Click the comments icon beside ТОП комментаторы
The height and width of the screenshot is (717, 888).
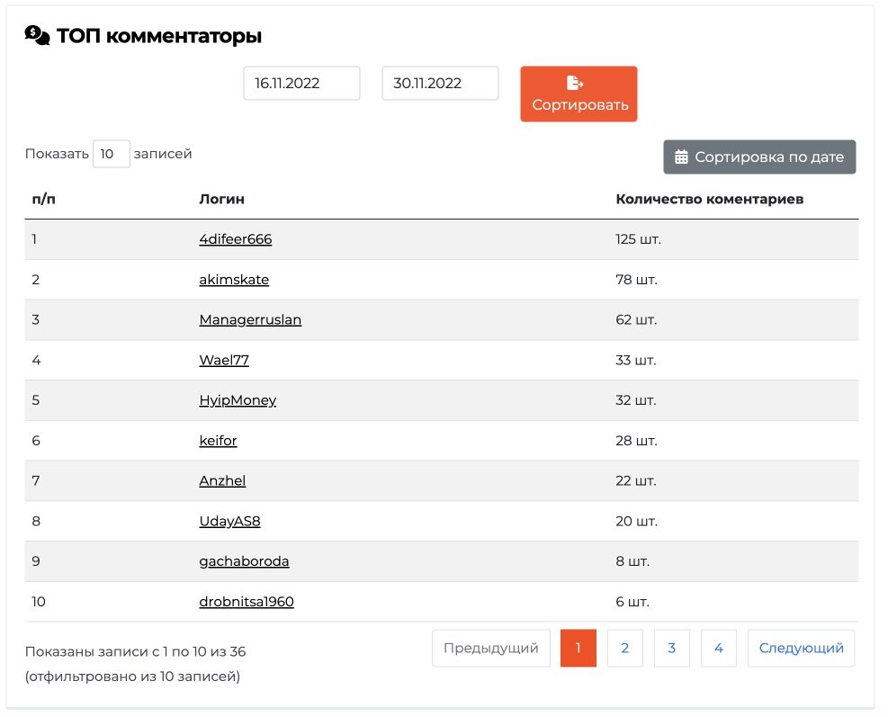(38, 36)
